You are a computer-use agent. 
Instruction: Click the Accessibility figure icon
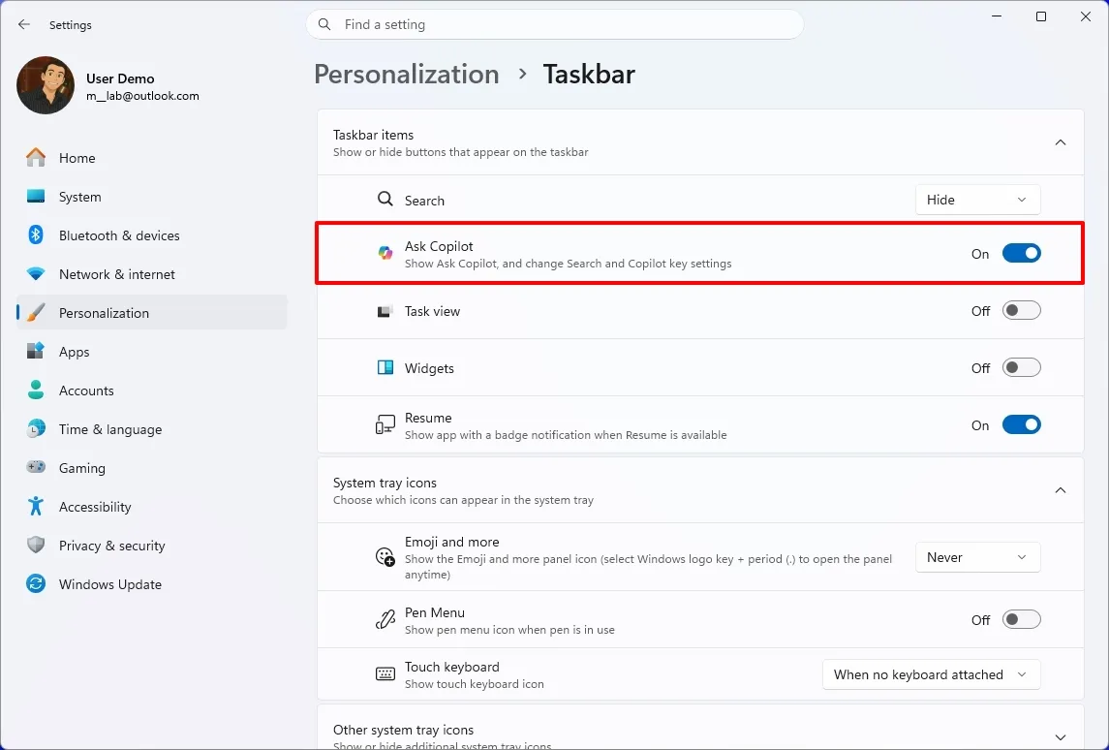(36, 507)
